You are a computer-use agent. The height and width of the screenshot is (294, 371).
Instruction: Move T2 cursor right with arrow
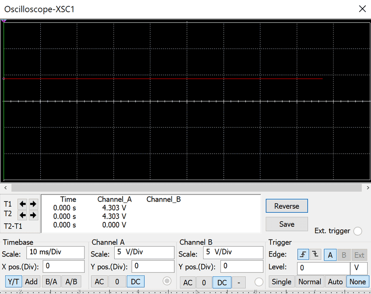point(33,215)
